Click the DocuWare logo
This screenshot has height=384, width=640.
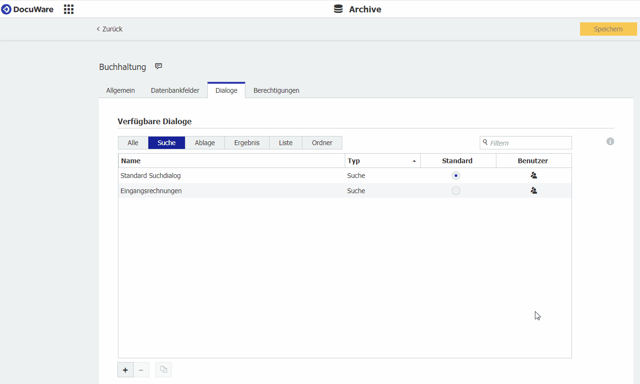coord(28,9)
